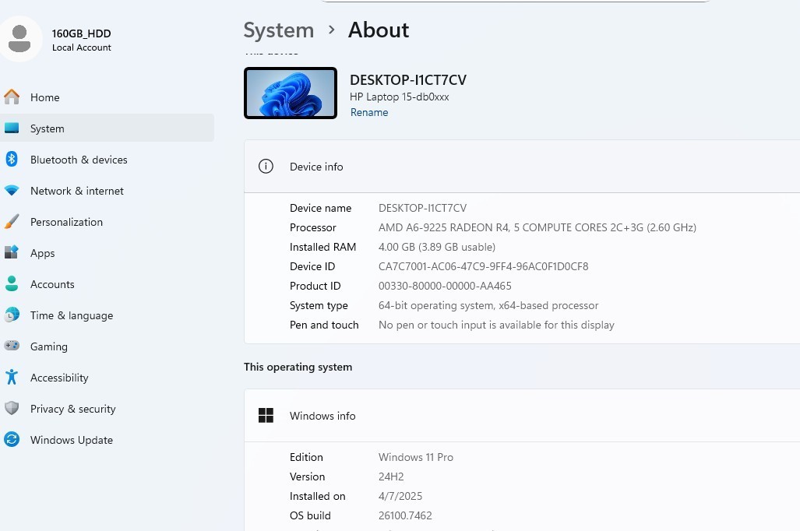Click the Installed on date 4/7/2025
This screenshot has height=531, width=800.
(400, 496)
